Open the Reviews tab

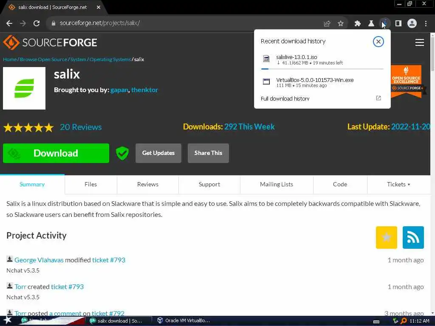coord(147,184)
